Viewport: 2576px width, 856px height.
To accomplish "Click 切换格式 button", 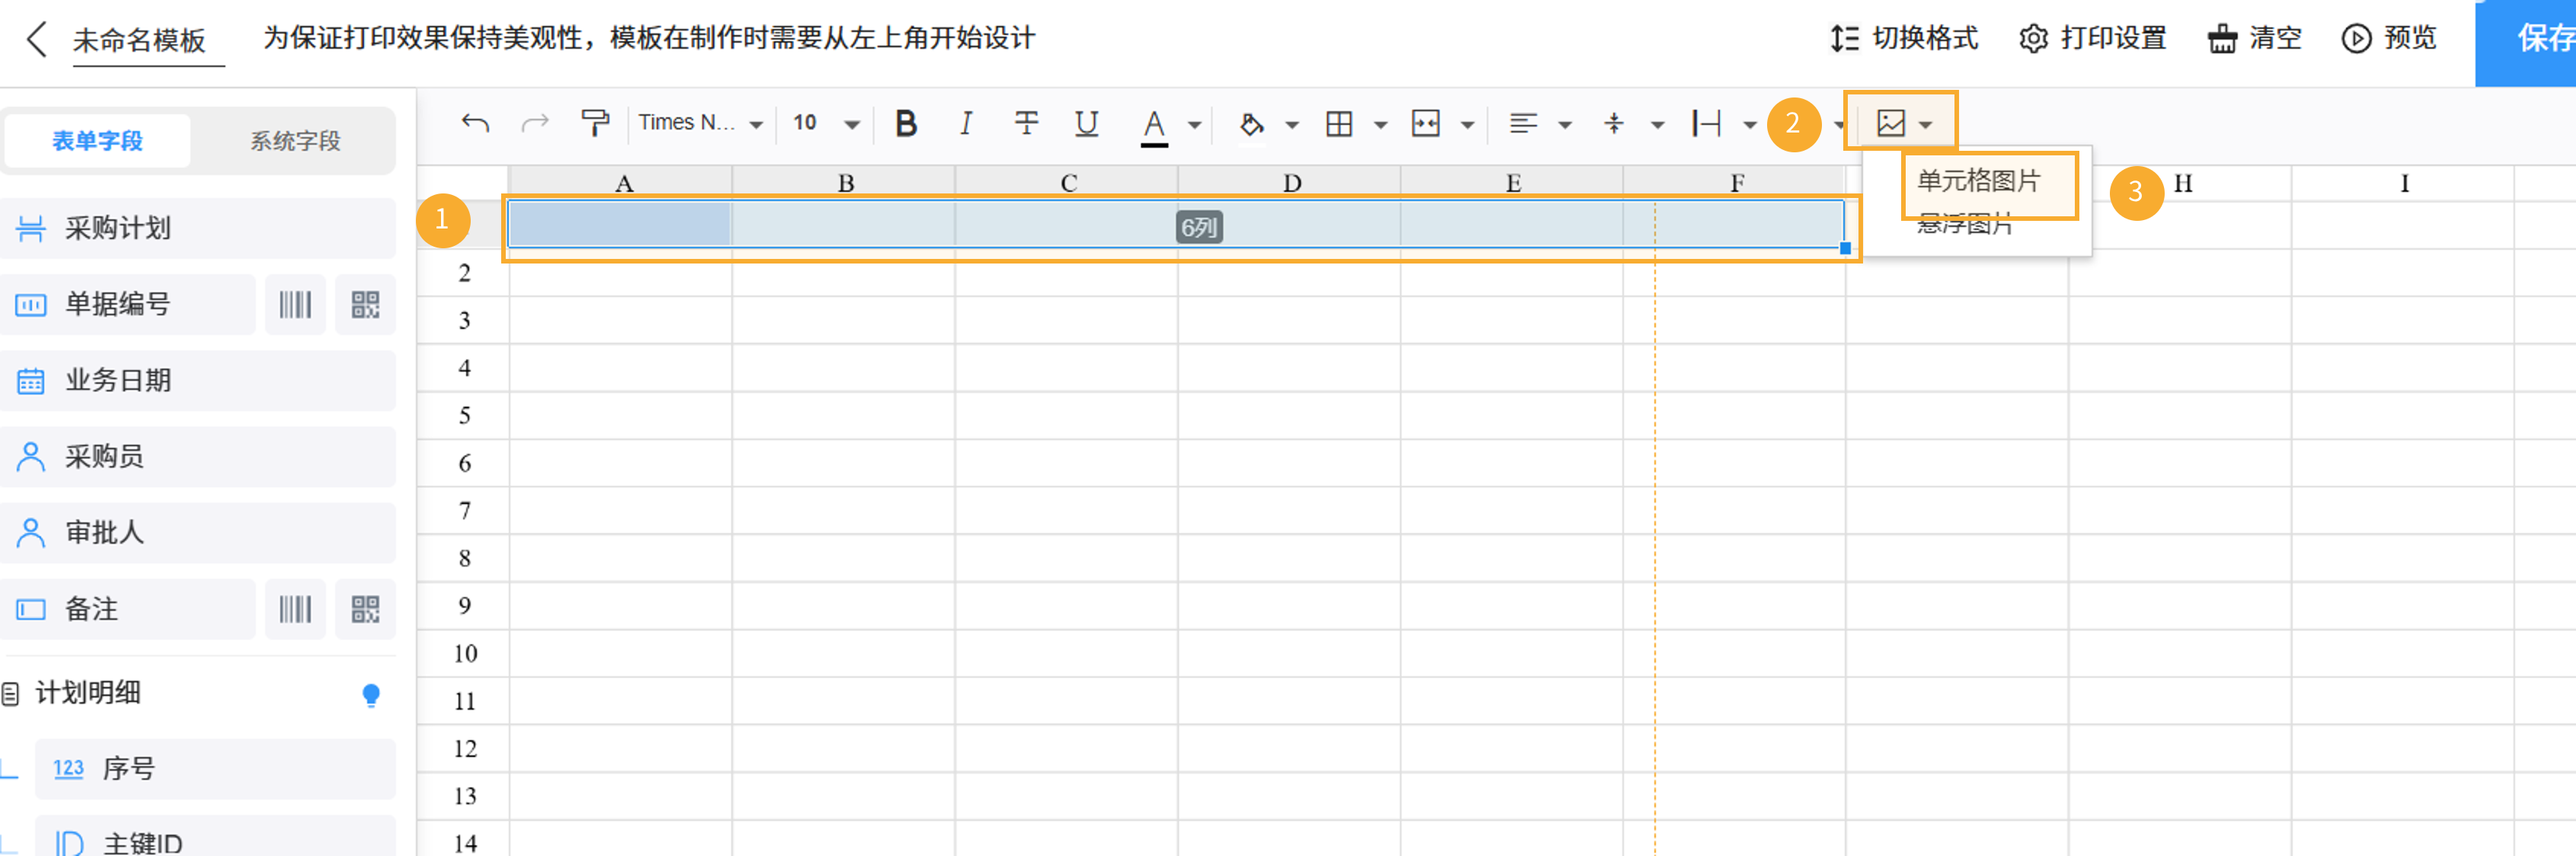I will coord(1904,39).
